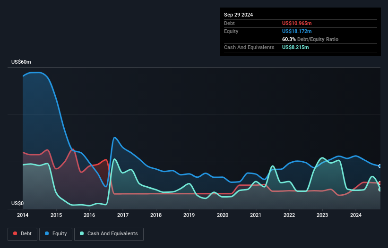The height and width of the screenshot is (248, 388).
Task: Click the 2019 x-axis label
Action: (x=189, y=215)
